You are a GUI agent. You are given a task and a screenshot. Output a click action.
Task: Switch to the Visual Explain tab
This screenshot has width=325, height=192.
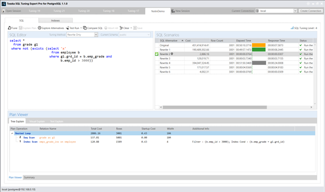tap(37, 121)
